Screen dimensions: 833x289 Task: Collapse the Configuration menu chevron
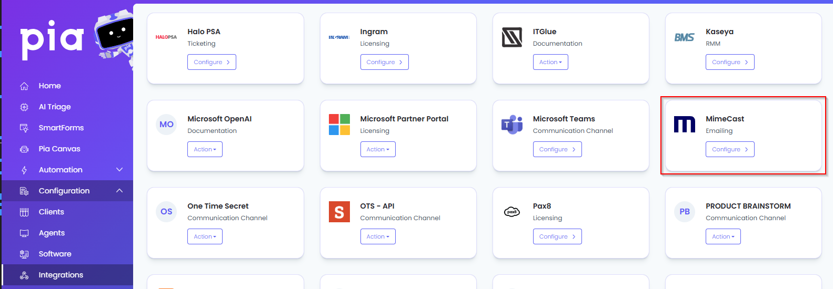[x=119, y=191]
